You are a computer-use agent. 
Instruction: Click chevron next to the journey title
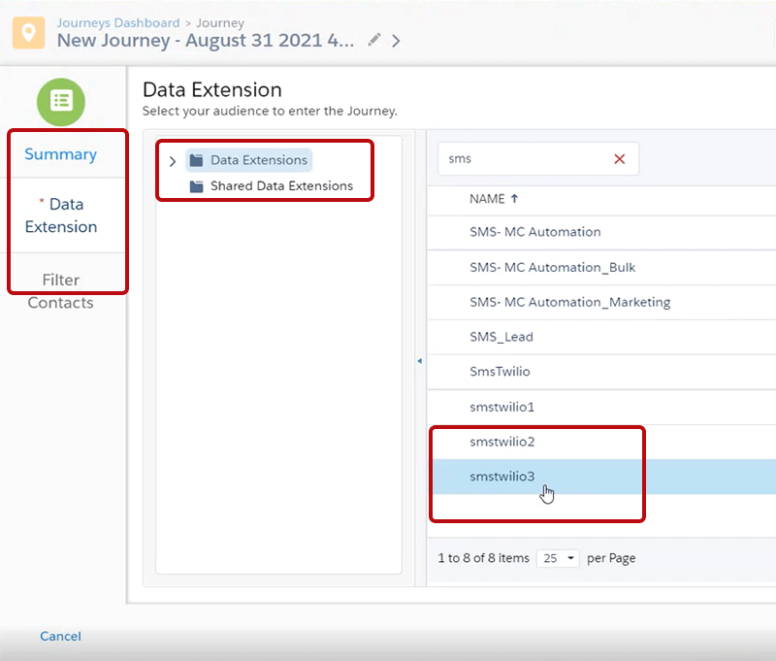pos(396,41)
